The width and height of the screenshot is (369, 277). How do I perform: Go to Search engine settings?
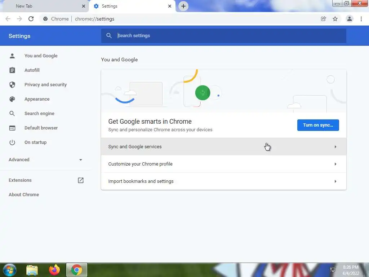pos(39,114)
